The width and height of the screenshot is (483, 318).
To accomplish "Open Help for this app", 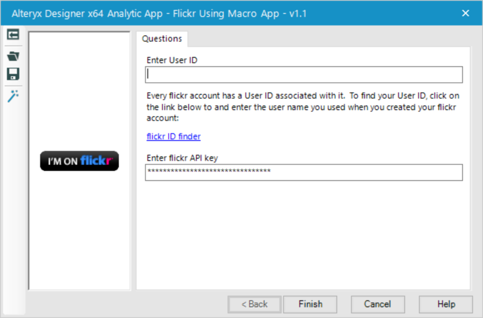I will 446,304.
